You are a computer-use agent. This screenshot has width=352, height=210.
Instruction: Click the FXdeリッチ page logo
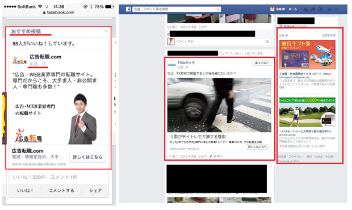171,65
